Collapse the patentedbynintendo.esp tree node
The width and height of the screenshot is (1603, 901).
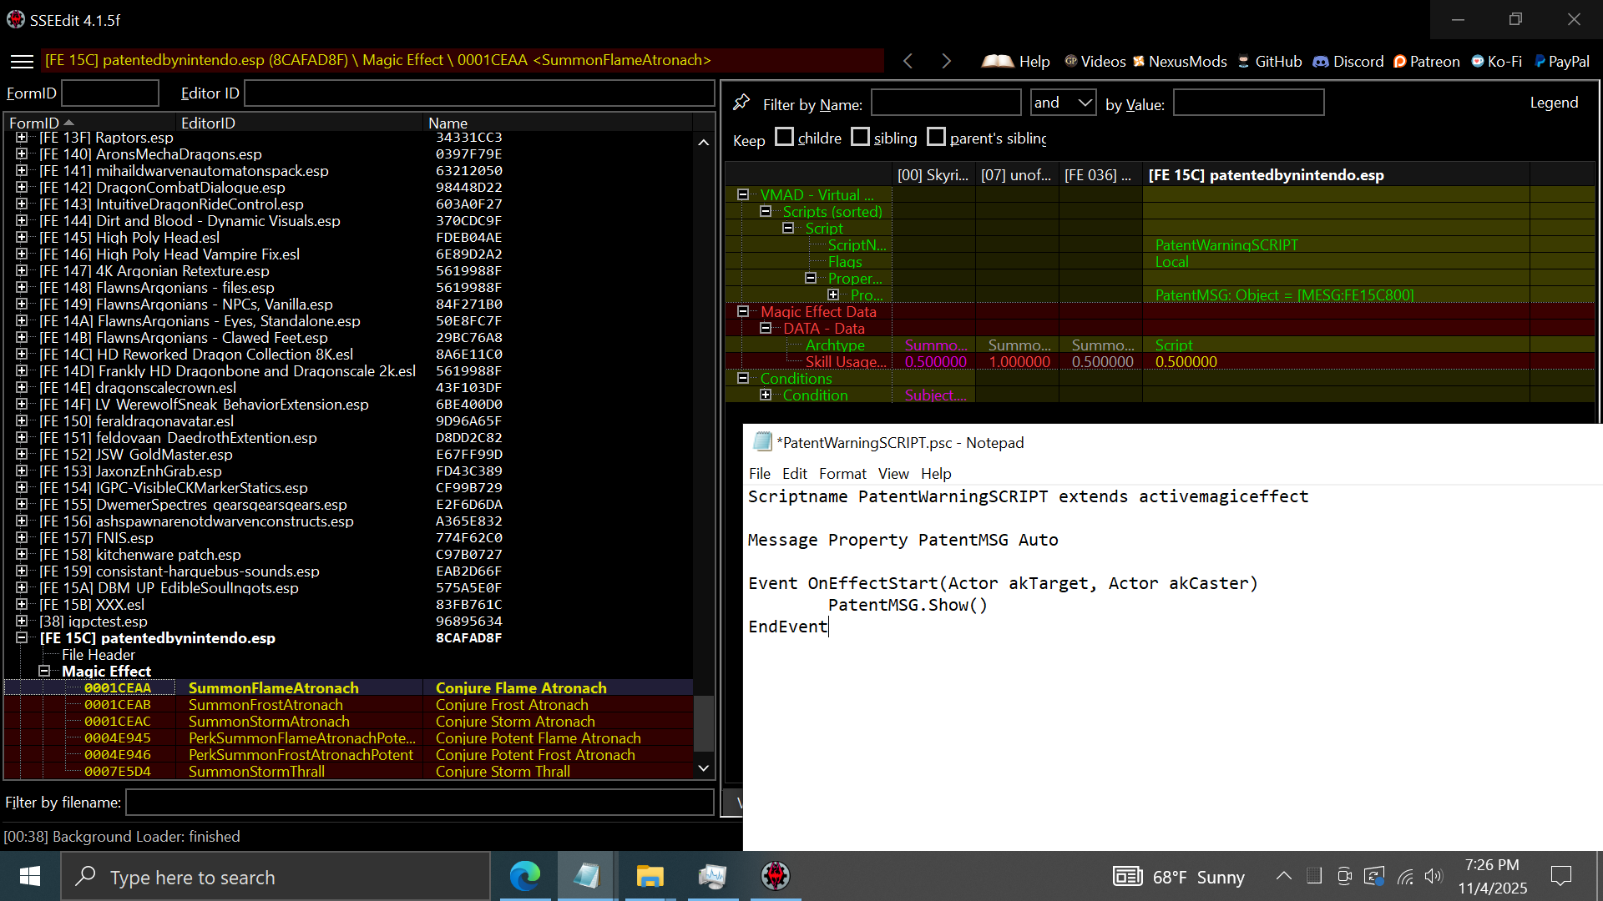[22, 638]
